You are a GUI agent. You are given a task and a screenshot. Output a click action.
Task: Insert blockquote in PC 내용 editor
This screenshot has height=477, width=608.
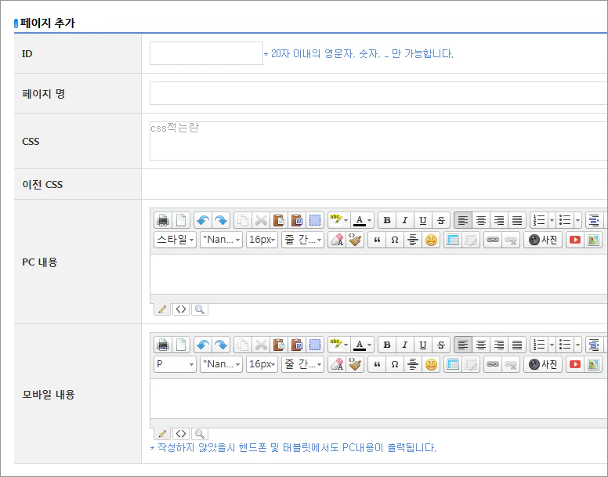(377, 240)
